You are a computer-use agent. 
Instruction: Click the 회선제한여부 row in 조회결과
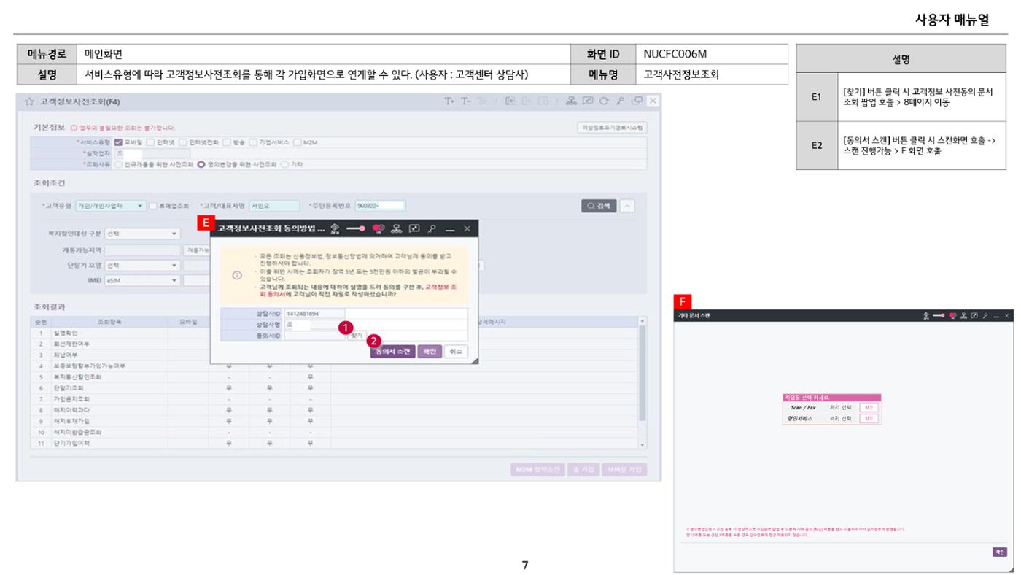coord(335,344)
